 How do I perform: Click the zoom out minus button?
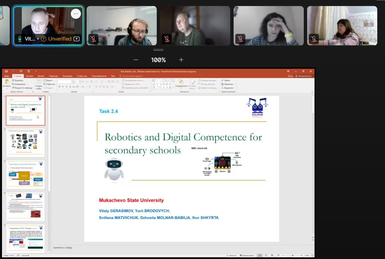tap(136, 60)
